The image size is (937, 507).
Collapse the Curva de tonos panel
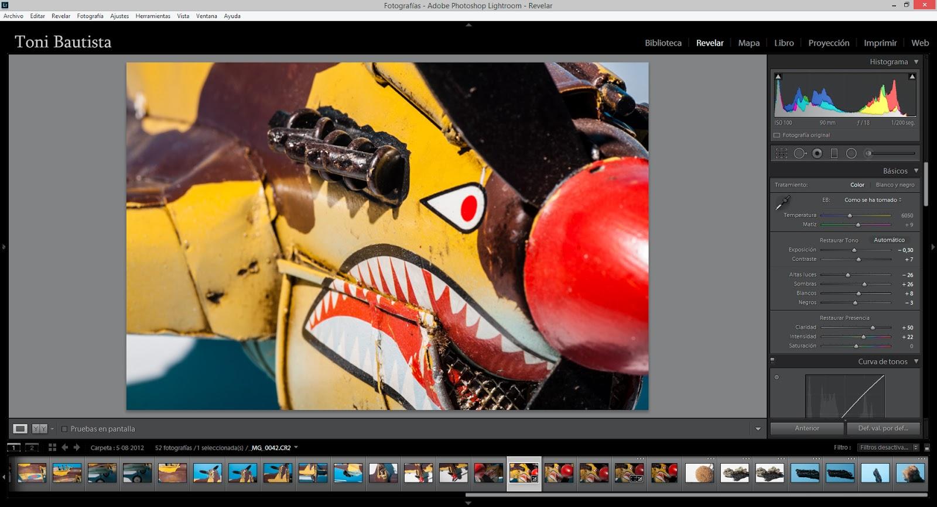pyautogui.click(x=917, y=361)
